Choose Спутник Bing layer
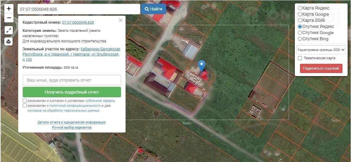The height and width of the screenshot is (162, 351). coord(300,39)
